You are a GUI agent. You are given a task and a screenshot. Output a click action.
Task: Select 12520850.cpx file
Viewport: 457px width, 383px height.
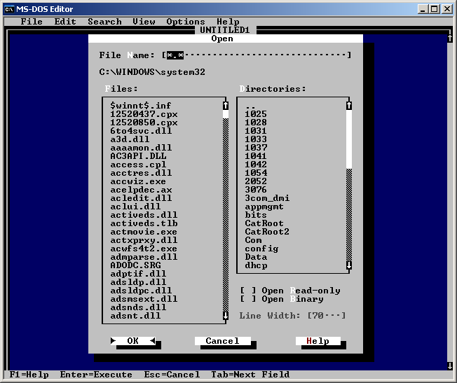(144, 123)
